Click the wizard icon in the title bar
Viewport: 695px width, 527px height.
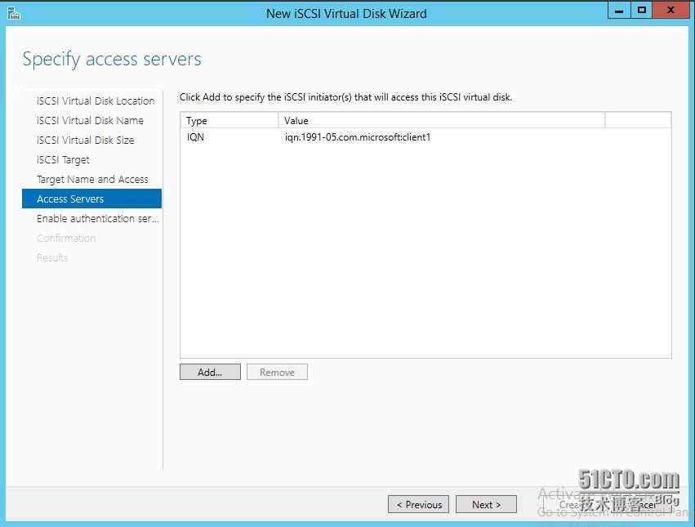[x=14, y=13]
